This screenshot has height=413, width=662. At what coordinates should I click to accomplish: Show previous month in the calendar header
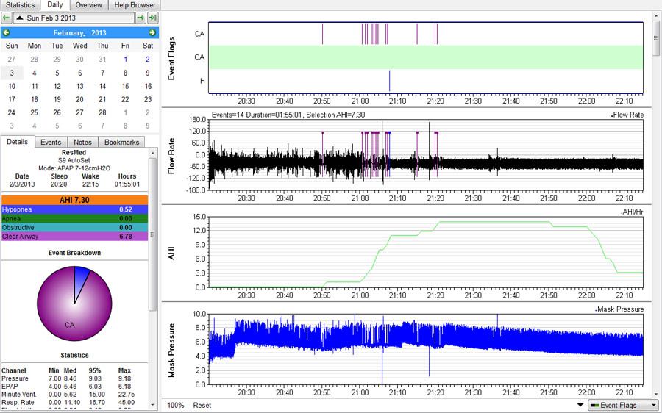point(7,32)
